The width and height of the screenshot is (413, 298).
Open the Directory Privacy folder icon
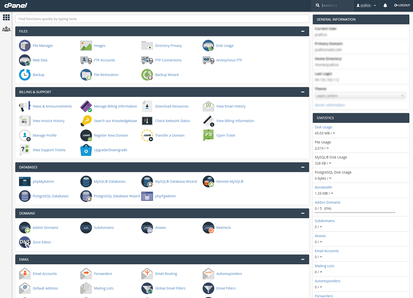click(x=147, y=46)
